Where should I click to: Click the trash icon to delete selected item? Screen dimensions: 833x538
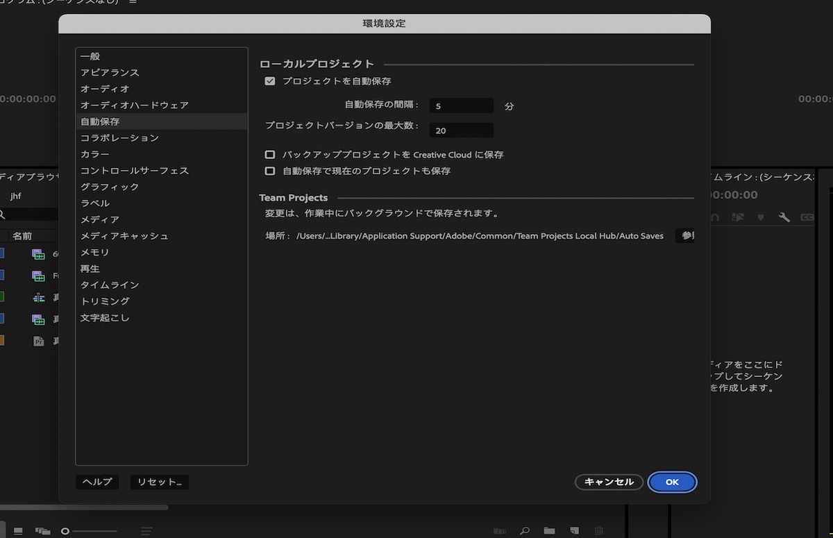tap(598, 529)
